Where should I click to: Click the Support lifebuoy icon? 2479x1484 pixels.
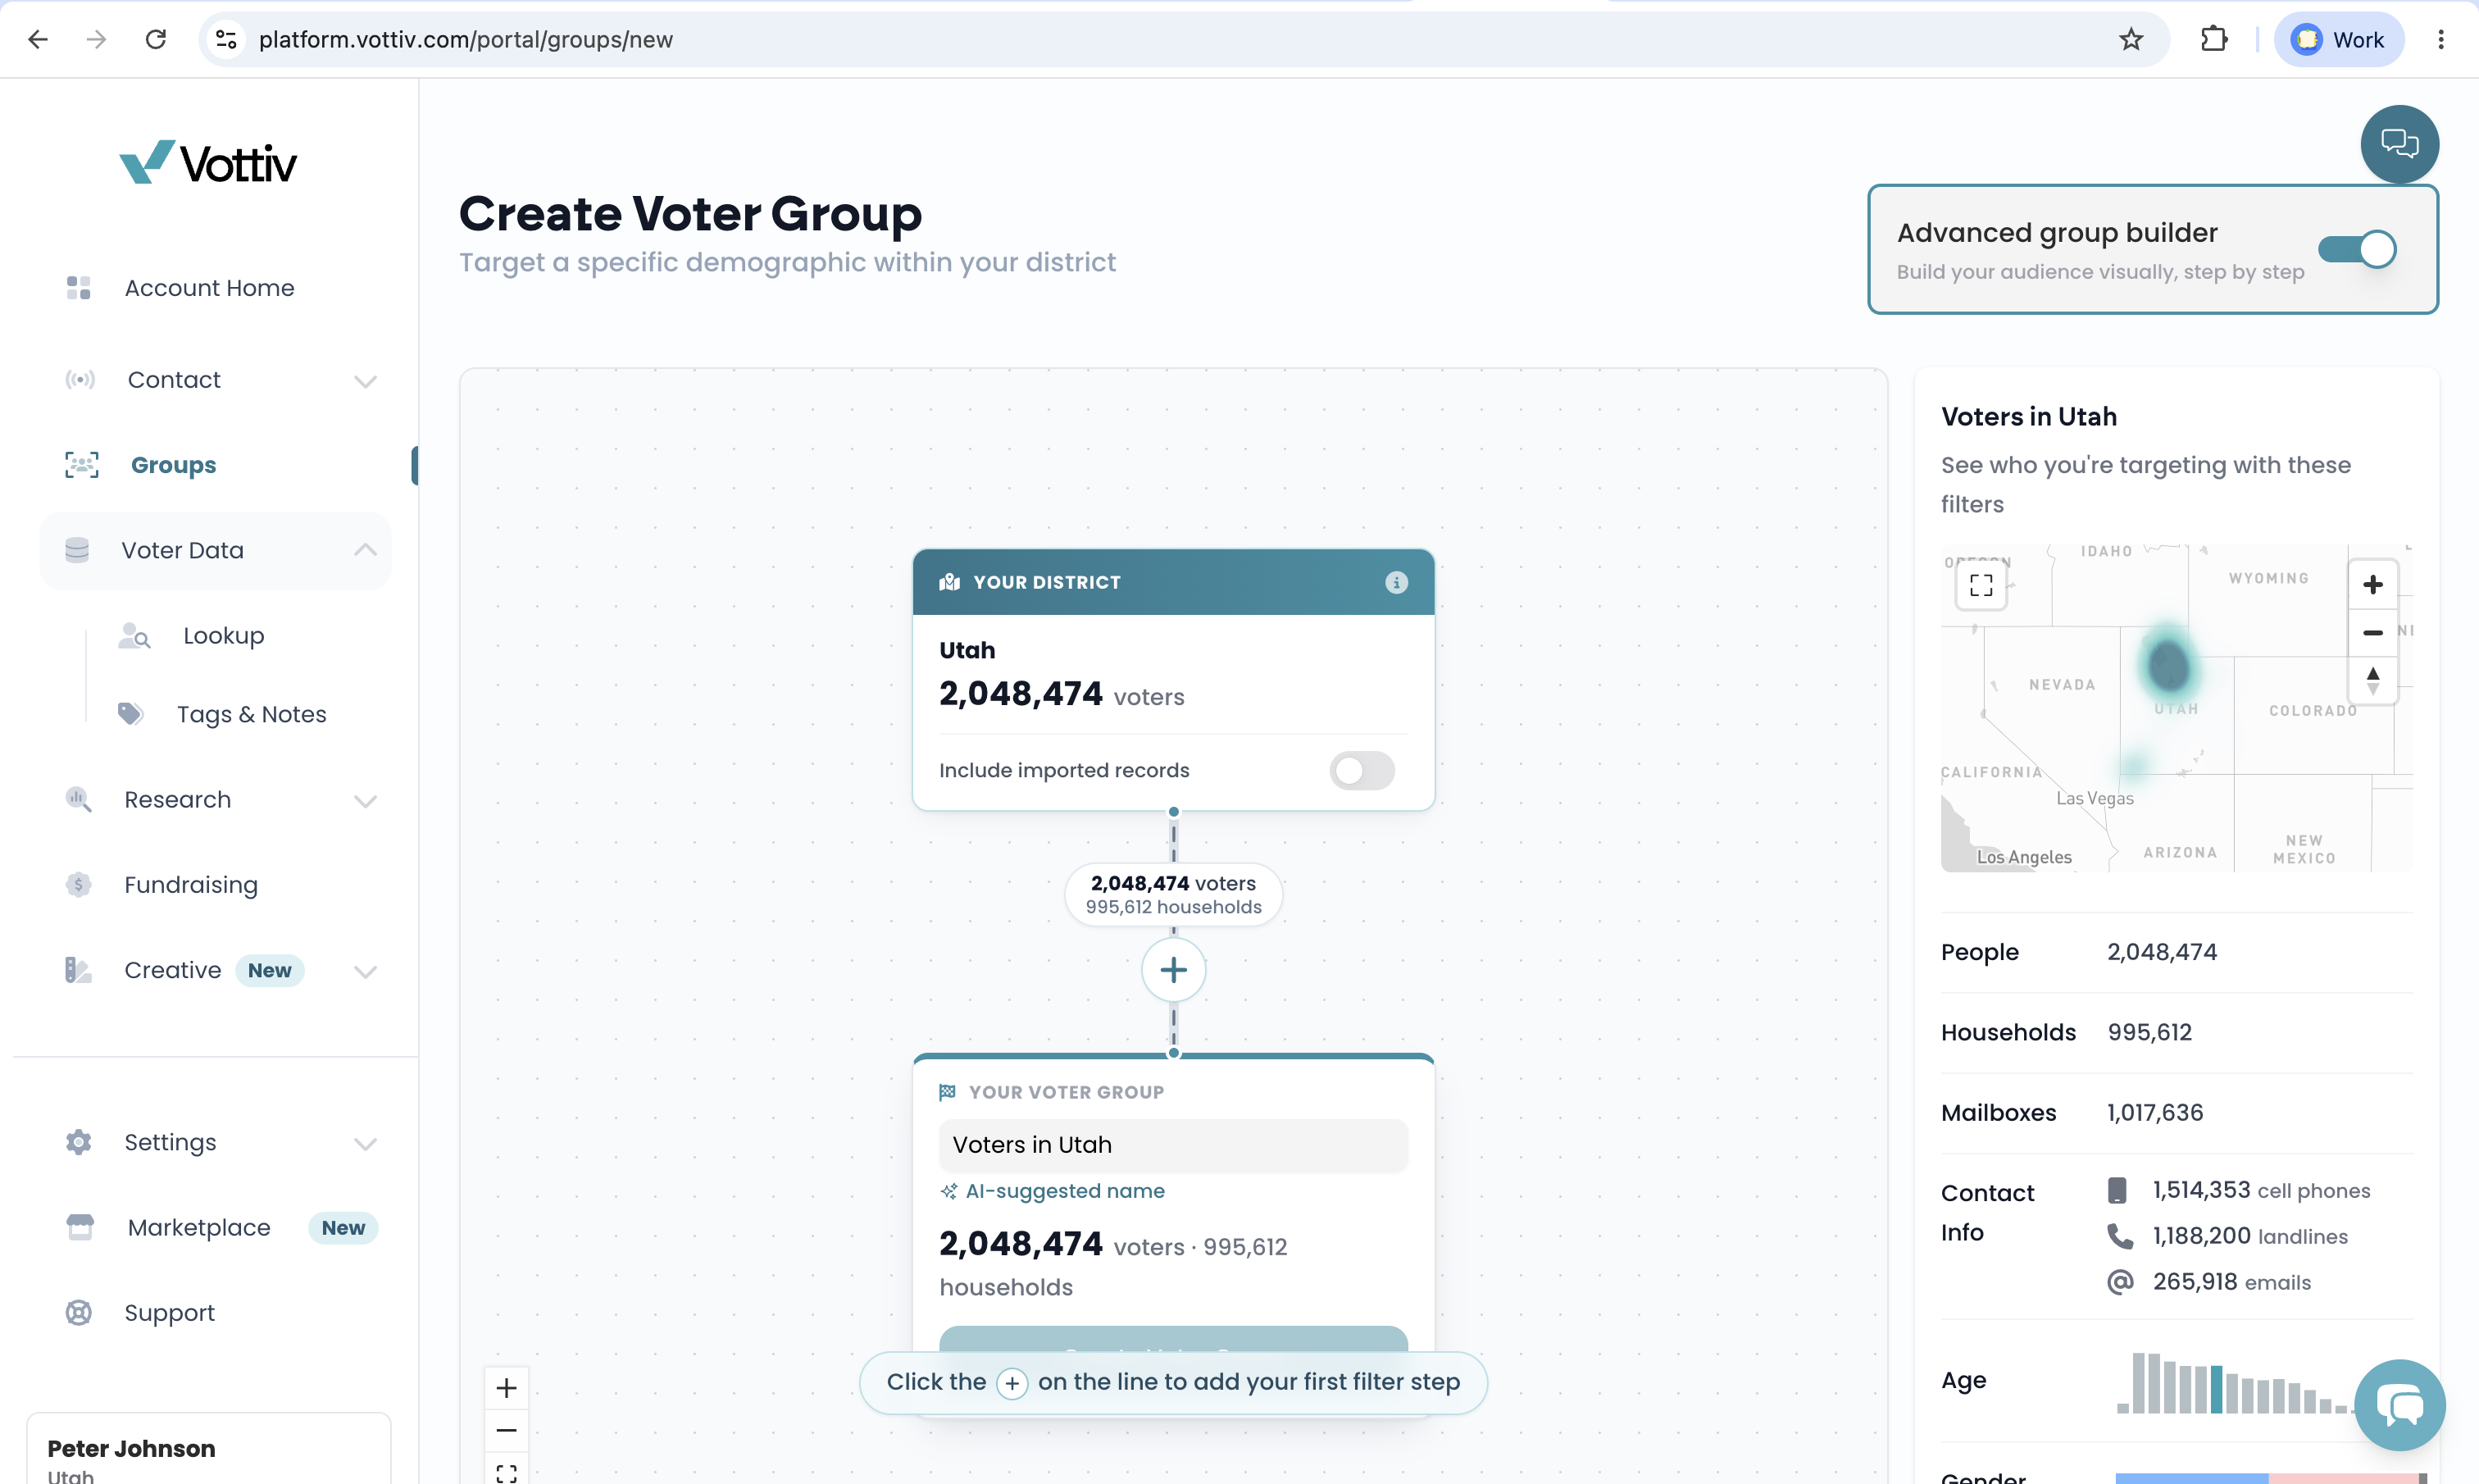click(x=78, y=1312)
